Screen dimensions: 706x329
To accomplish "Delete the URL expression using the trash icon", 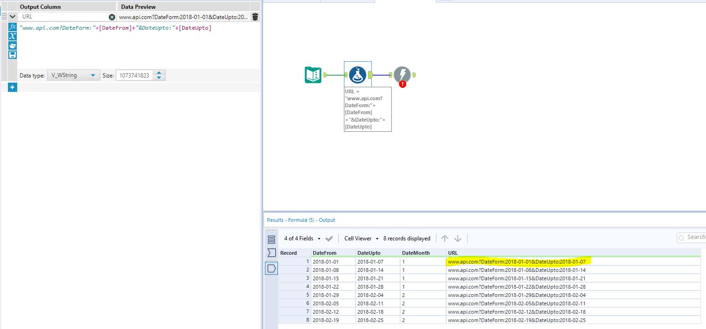I will coord(255,16).
